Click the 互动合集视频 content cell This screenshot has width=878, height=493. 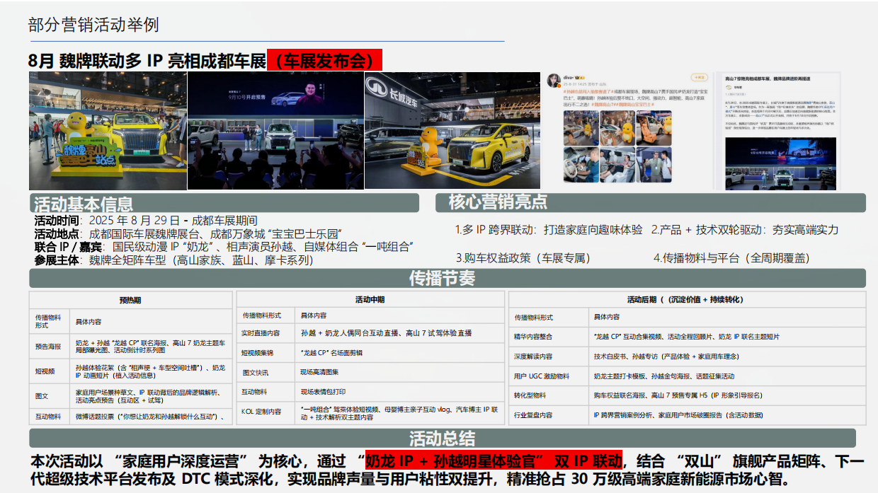tap(726, 337)
